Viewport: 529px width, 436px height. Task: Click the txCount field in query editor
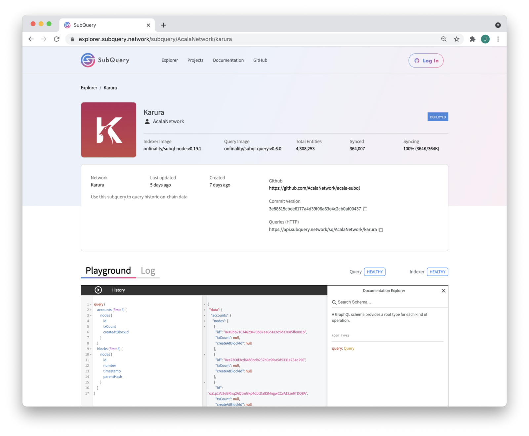[x=109, y=327]
